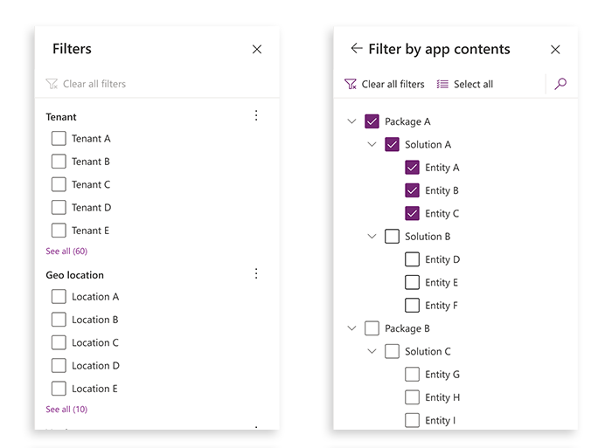This screenshot has width=612, height=448.
Task: Open the search magnifier icon
Action: [x=560, y=84]
